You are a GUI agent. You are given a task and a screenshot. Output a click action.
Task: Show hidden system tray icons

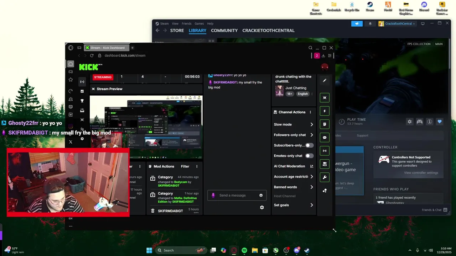point(410,250)
